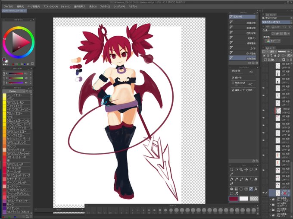
Task: Select the Operation object tool
Action: click(241, 170)
